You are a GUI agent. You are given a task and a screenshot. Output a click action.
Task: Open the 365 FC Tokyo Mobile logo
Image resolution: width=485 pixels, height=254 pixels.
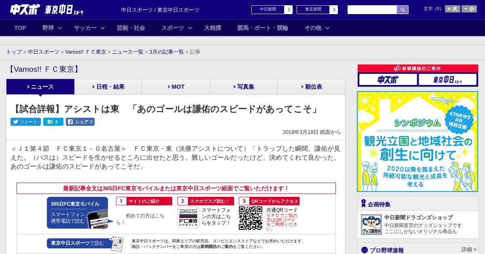point(188,217)
